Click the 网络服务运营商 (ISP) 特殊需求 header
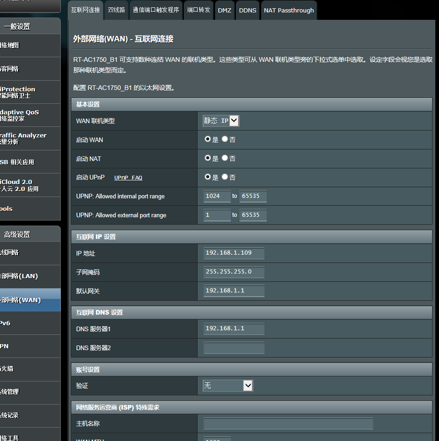The height and width of the screenshot is (441, 439). pyautogui.click(x=252, y=407)
